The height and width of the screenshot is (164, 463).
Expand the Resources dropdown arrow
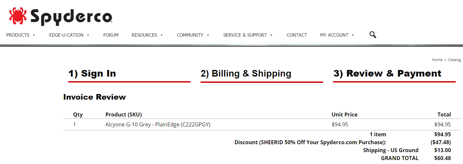(162, 35)
